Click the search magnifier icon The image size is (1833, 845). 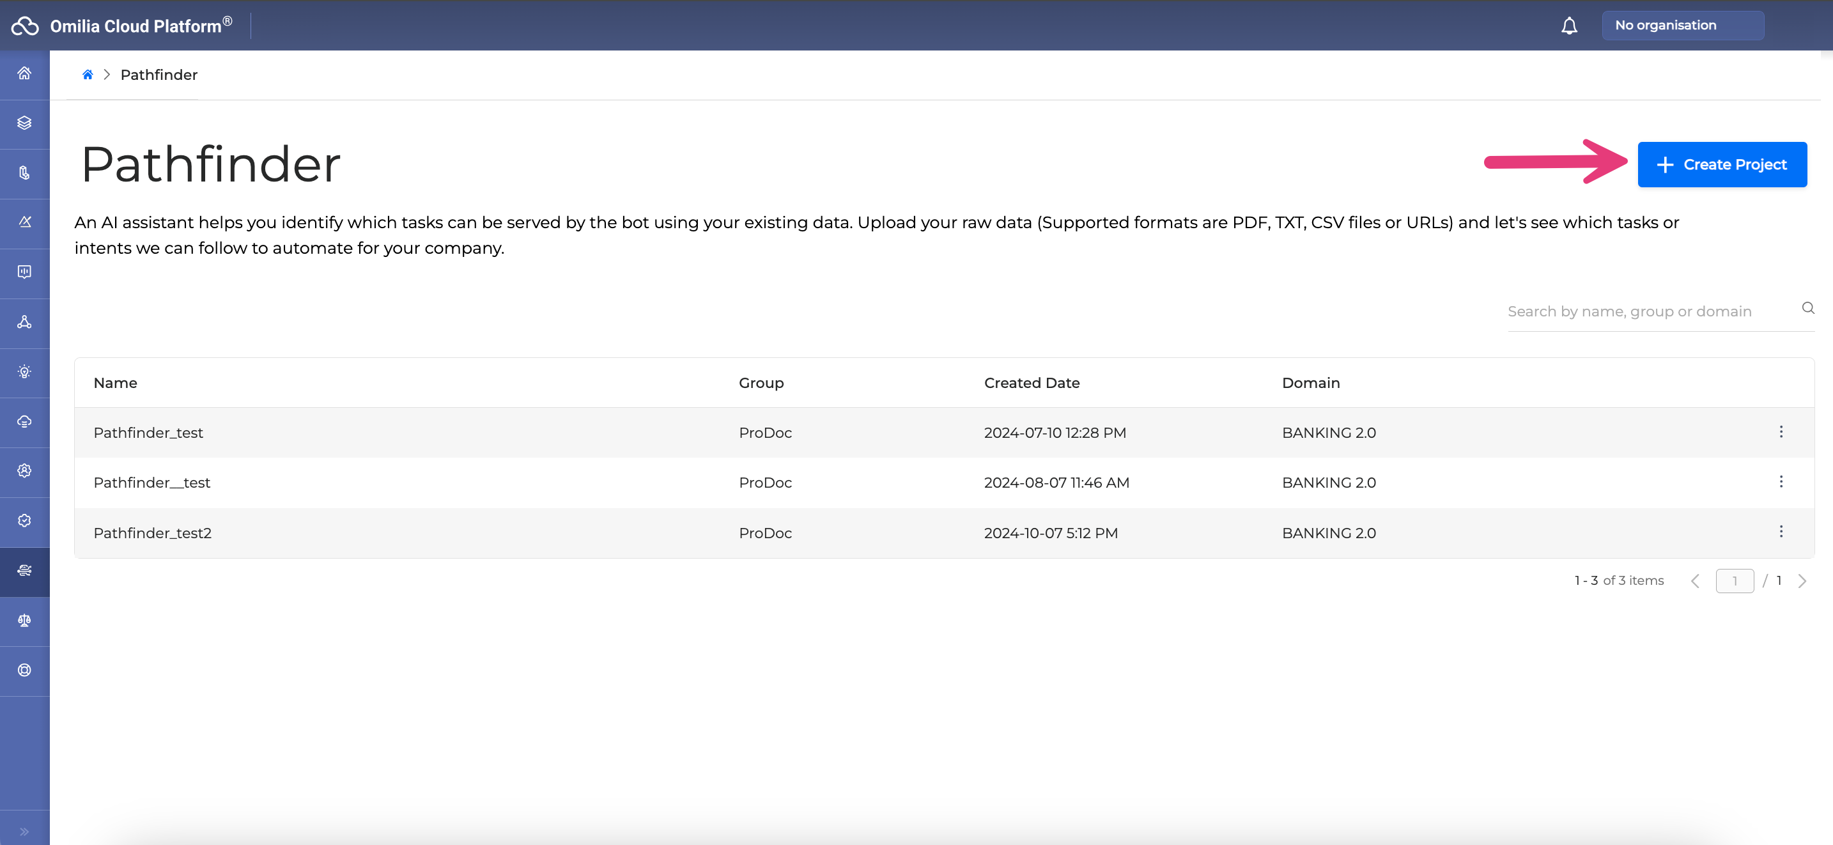(1807, 308)
